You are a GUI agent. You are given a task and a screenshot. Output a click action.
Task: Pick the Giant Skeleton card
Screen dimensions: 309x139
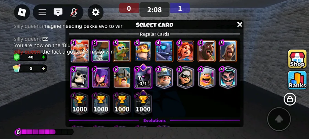(x=79, y=77)
